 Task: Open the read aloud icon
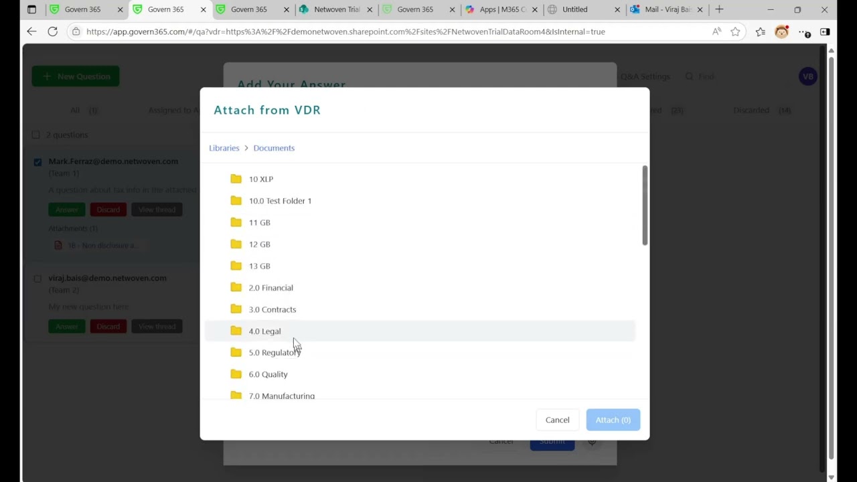pyautogui.click(x=717, y=31)
